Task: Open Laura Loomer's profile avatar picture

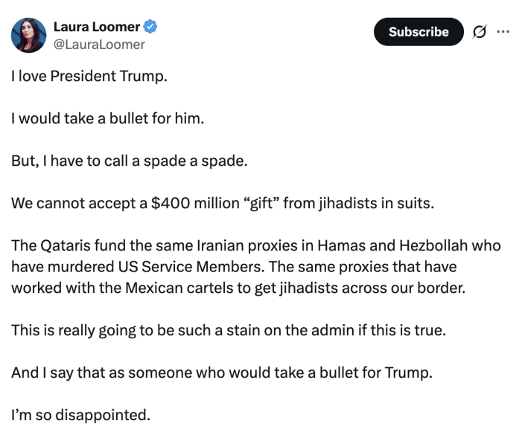Action: pos(29,35)
